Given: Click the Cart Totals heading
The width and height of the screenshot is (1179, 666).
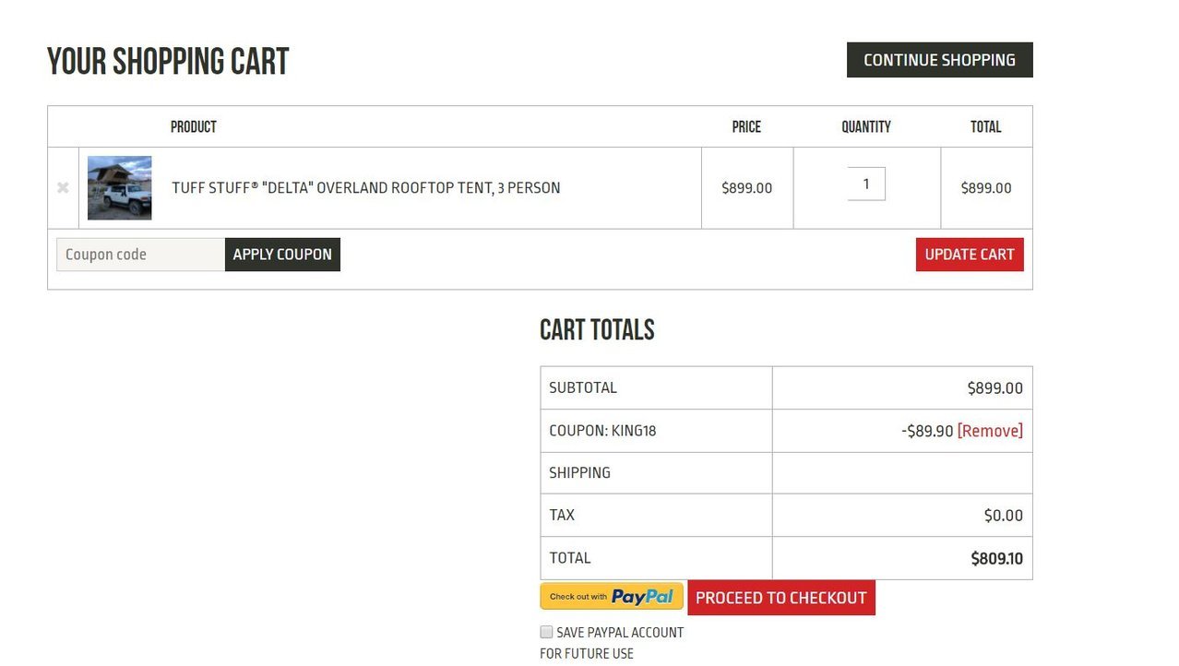Looking at the screenshot, I should point(597,330).
